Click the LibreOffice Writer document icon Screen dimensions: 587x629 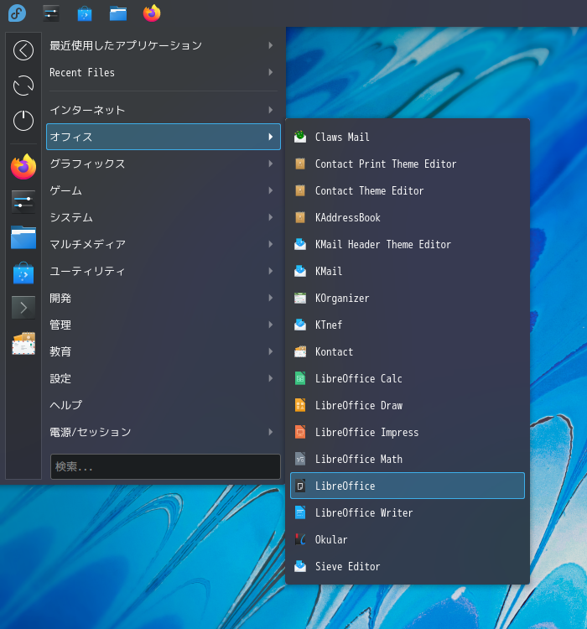coord(300,512)
